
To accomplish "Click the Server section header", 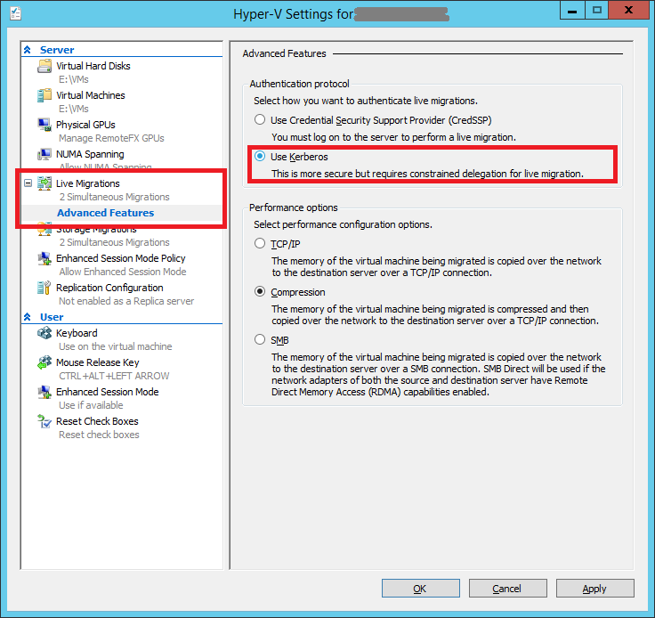I will (x=57, y=50).
